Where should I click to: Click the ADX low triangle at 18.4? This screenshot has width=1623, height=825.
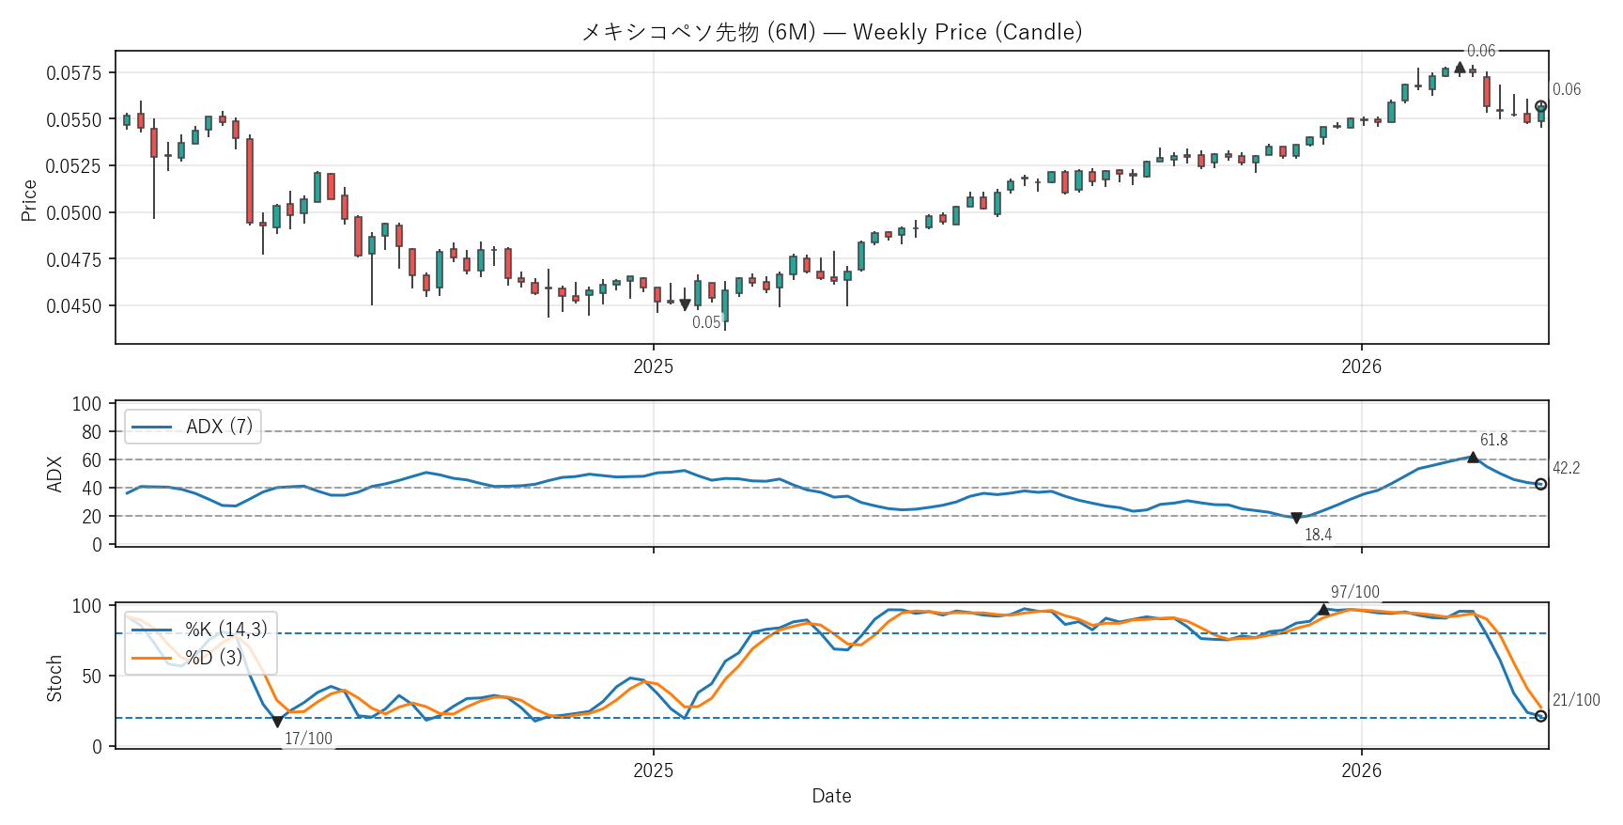(x=1296, y=518)
